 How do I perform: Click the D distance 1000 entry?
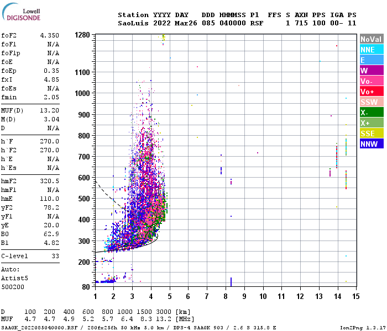[x=125, y=312]
